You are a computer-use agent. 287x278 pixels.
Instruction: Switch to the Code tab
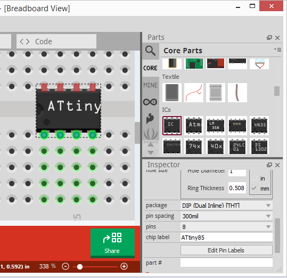pyautogui.click(x=56, y=42)
